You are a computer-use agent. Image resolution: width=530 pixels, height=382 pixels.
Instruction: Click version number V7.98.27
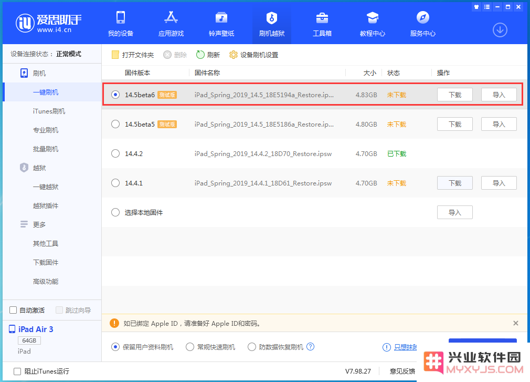pos(358,371)
